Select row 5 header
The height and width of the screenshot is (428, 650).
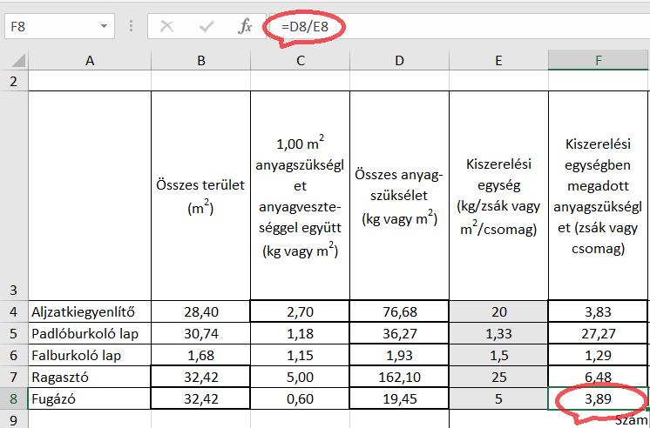(x=14, y=333)
